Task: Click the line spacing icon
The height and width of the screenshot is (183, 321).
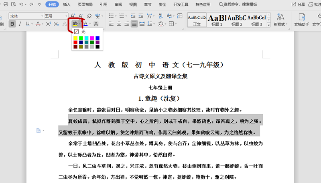Action: pyautogui.click(x=150, y=24)
